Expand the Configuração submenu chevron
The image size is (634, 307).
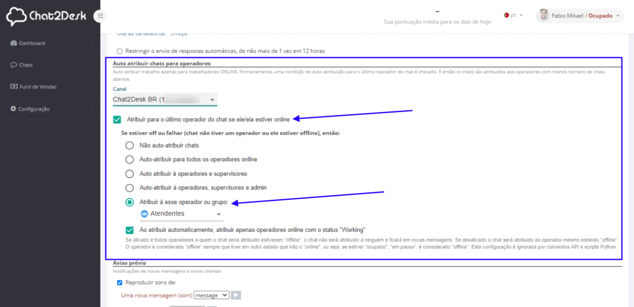pos(93,109)
